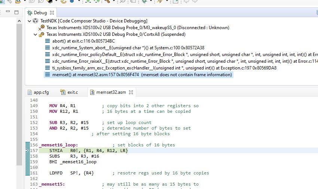The image size is (318, 189).
Task: Click the breakpoint margin beside line 161
Action: 28,173
